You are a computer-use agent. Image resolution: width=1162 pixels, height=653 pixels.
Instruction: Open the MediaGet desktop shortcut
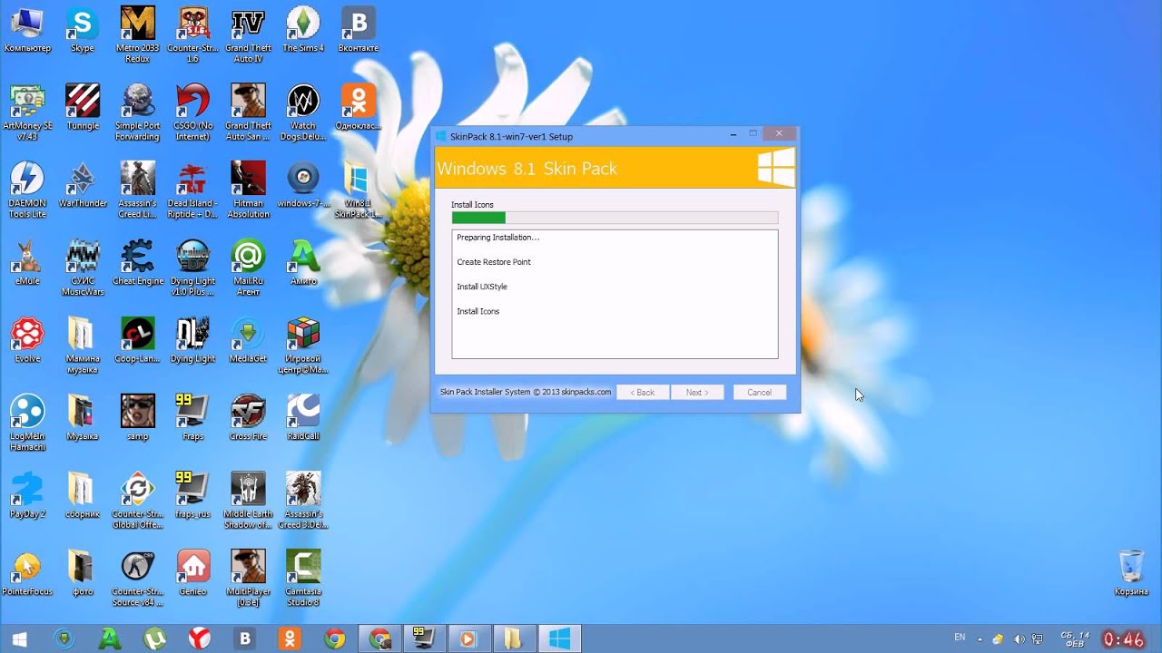(x=248, y=340)
